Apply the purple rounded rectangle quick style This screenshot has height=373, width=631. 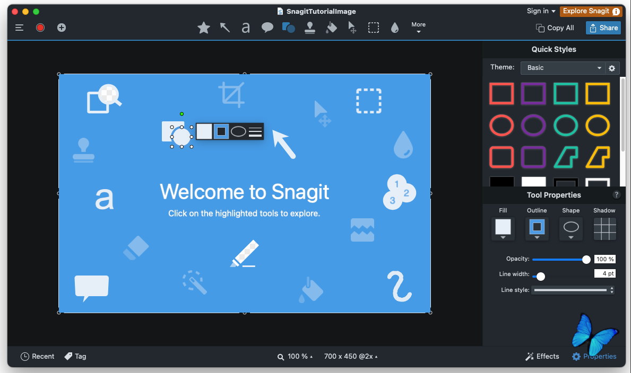point(533,157)
